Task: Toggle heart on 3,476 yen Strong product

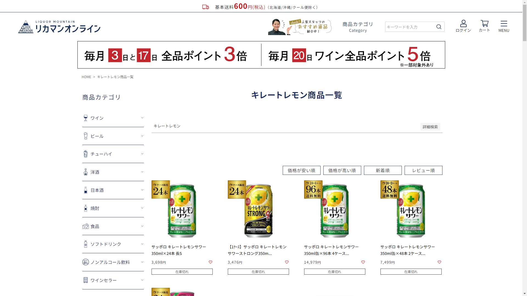Action: 287,262
